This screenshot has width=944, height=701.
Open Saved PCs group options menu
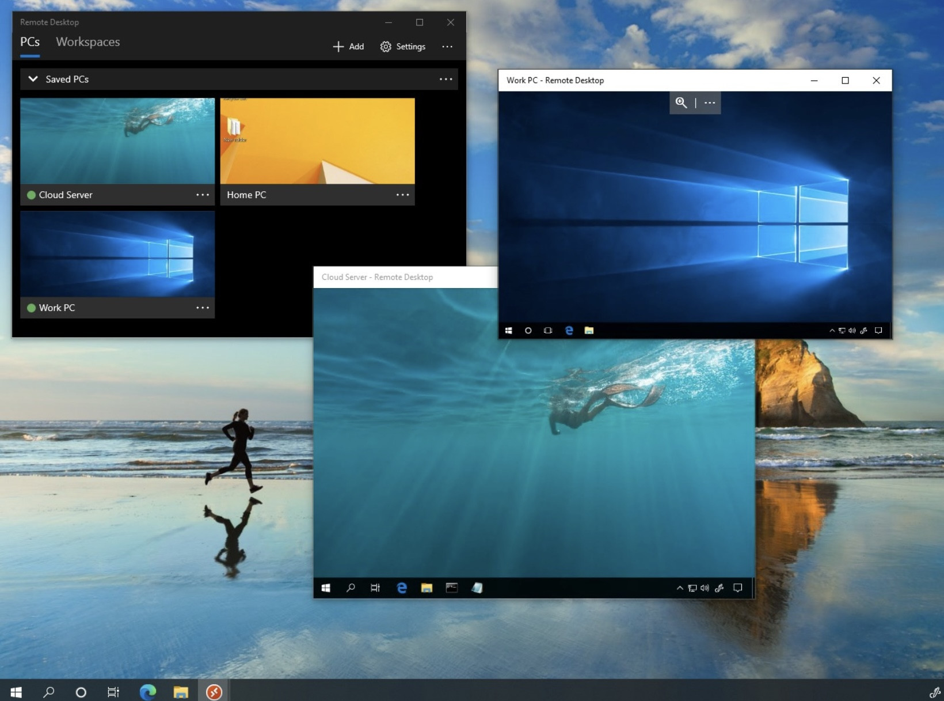click(x=446, y=79)
